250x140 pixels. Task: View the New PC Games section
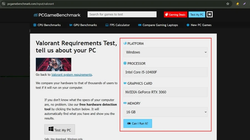[199, 25]
